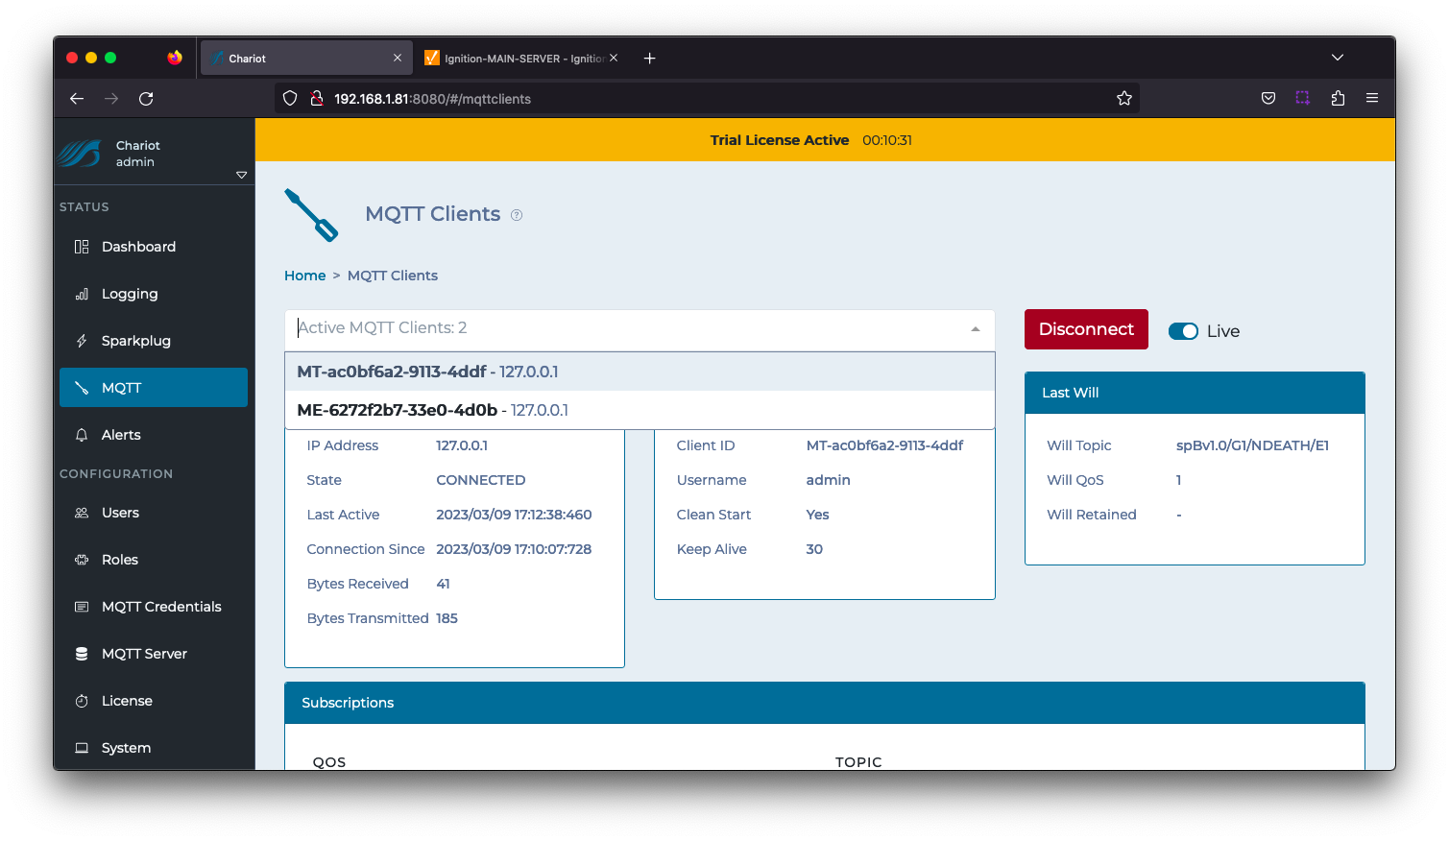Click the System monitor icon
This screenshot has width=1449, height=841.
[x=82, y=748]
